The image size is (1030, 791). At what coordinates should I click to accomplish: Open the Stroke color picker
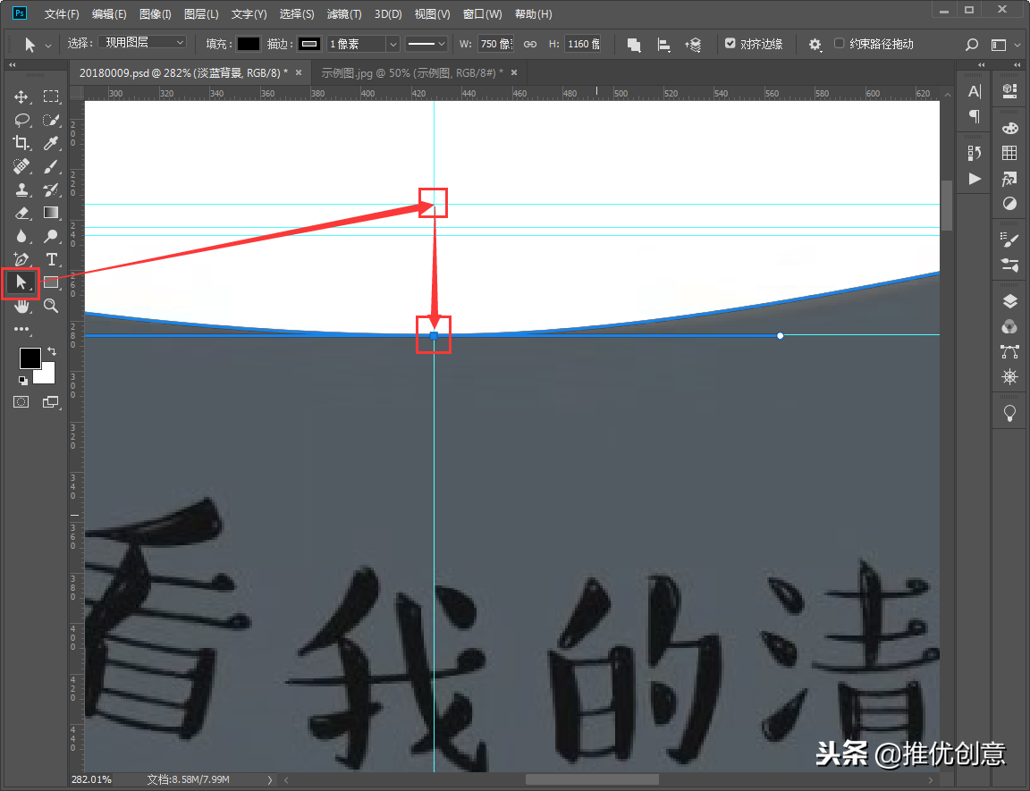[309, 44]
